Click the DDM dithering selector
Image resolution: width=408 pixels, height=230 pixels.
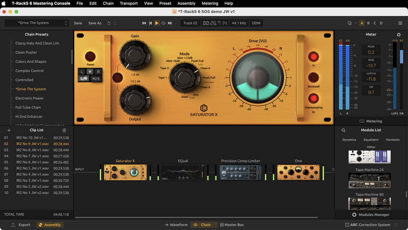(256, 23)
